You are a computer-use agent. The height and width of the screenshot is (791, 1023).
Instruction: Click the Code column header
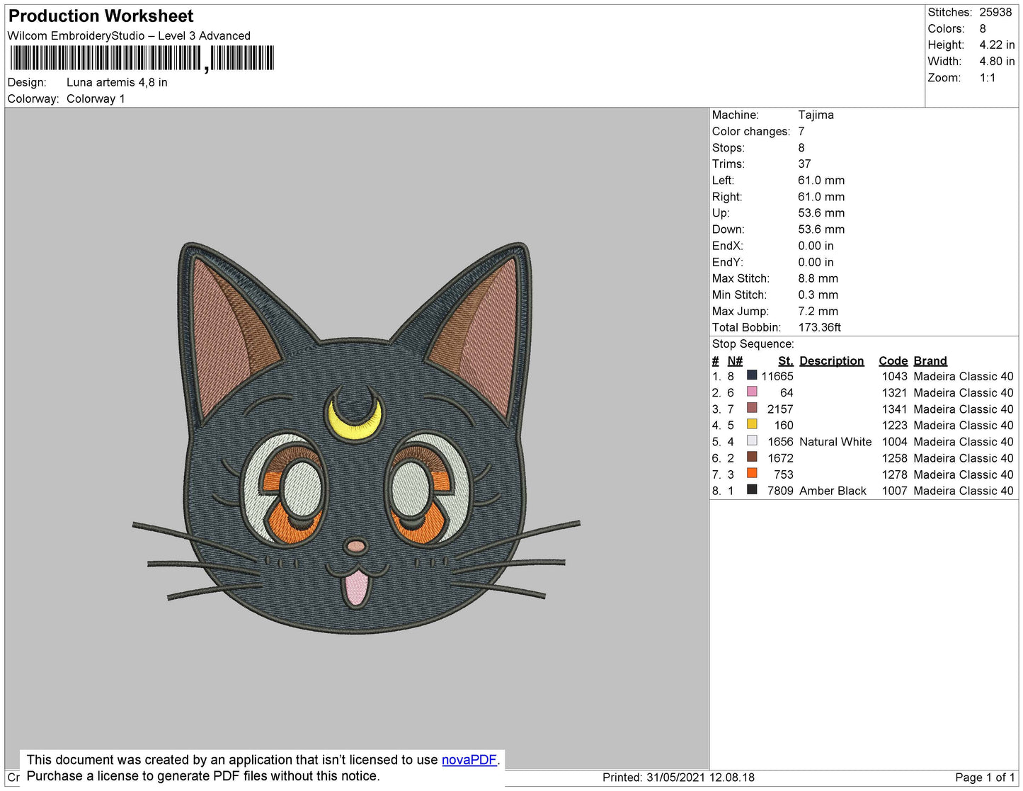point(893,360)
